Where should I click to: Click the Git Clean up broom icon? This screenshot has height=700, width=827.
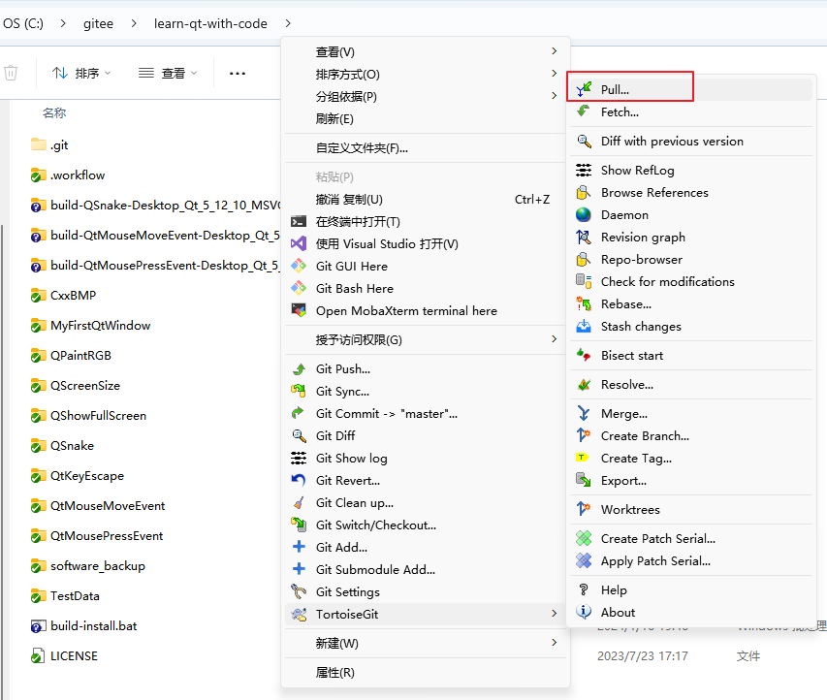click(299, 502)
